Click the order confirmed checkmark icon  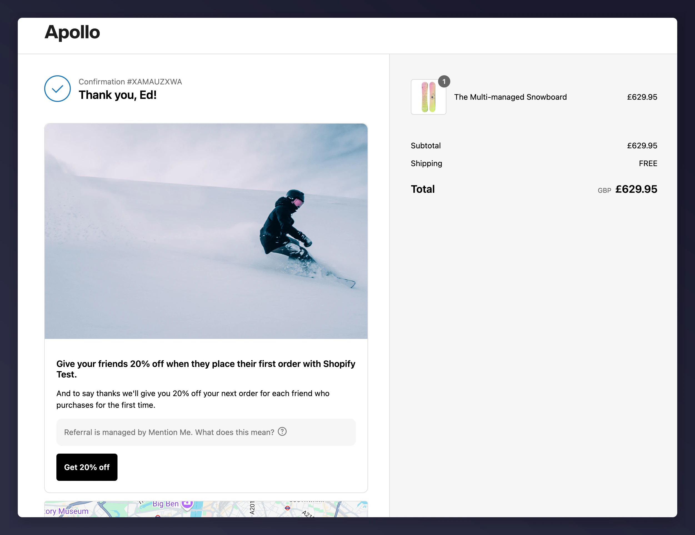[x=57, y=89]
